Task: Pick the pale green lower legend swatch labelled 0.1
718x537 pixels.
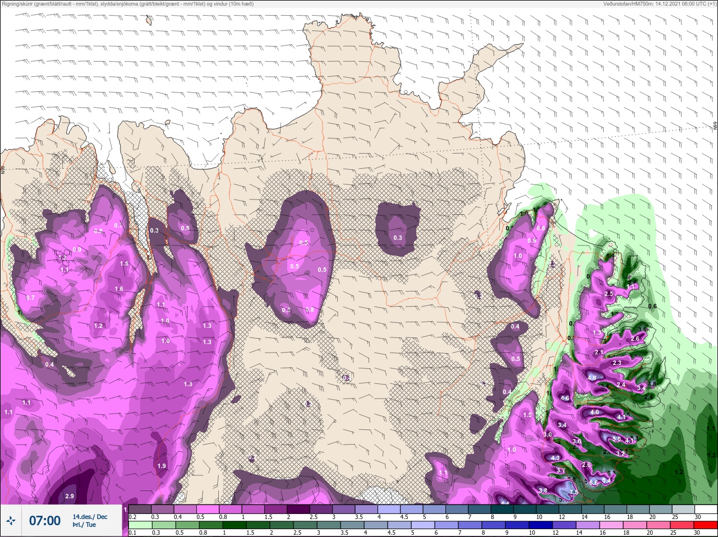Action: pyautogui.click(x=140, y=525)
